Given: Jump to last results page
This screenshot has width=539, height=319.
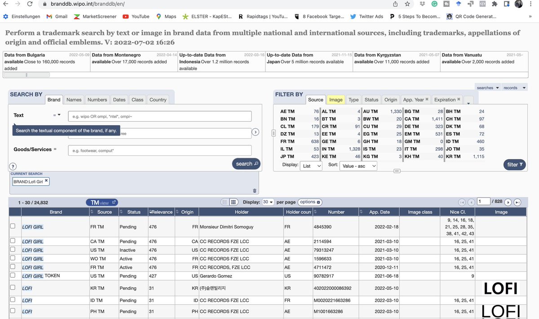Looking at the screenshot, I should pyautogui.click(x=517, y=202).
